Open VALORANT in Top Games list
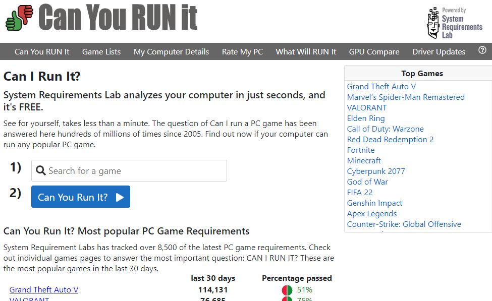The height and width of the screenshot is (301, 492). (x=366, y=108)
